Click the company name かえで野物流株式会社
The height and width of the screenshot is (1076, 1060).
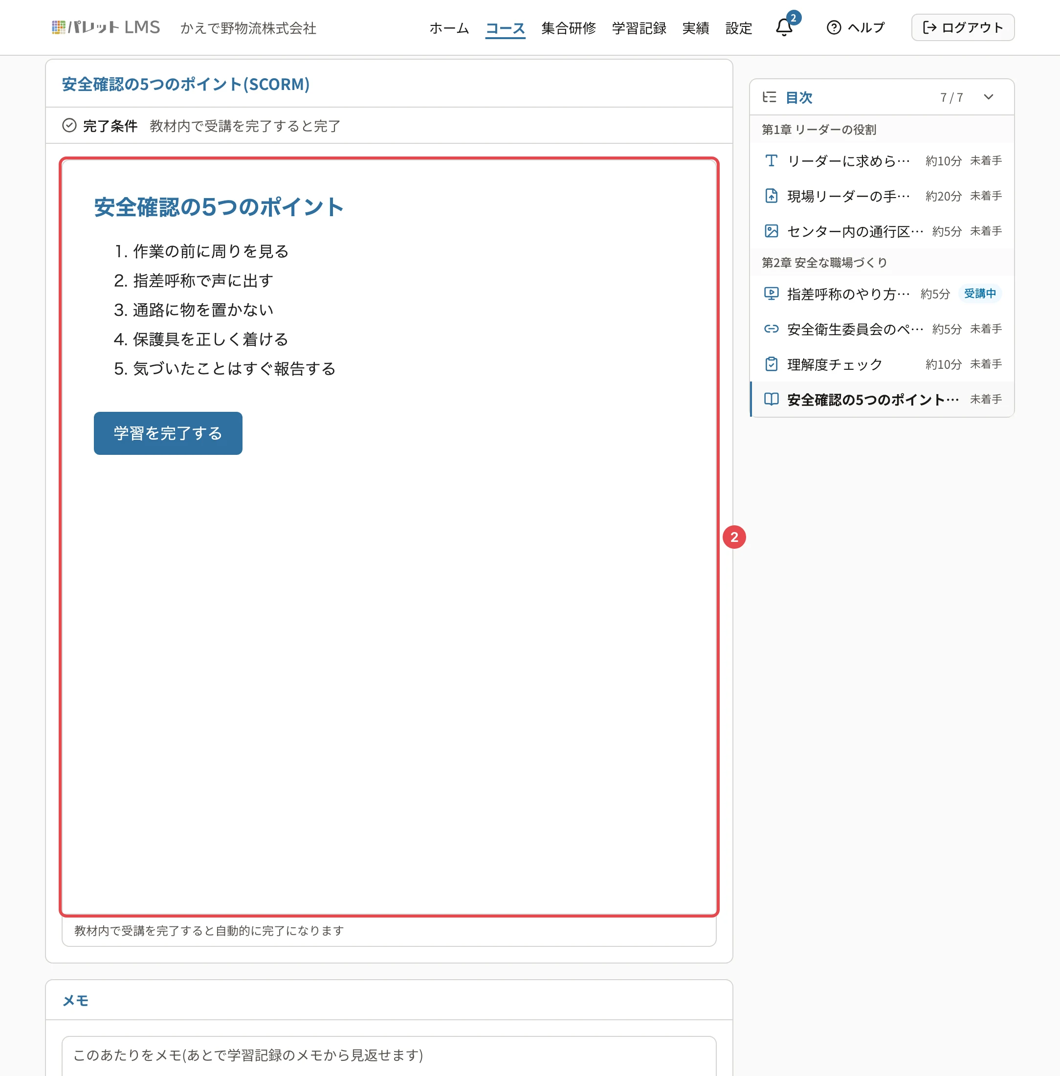coord(248,28)
